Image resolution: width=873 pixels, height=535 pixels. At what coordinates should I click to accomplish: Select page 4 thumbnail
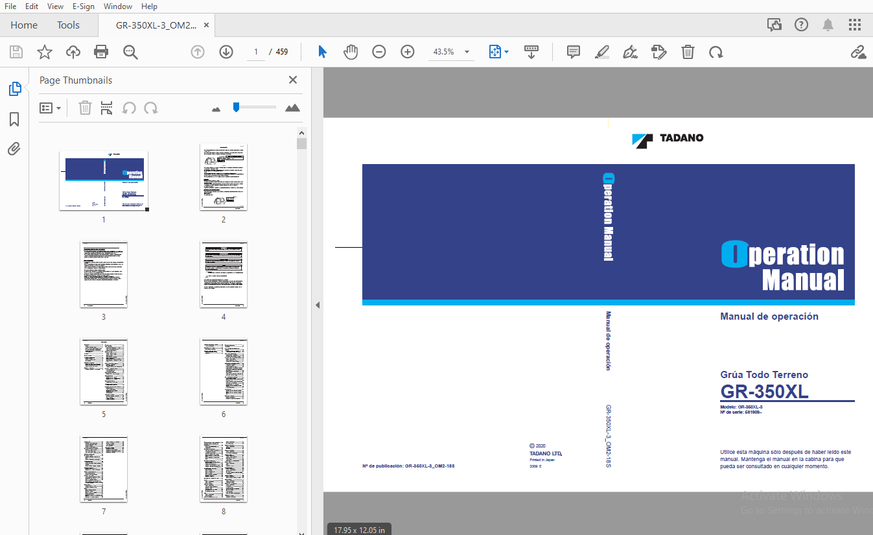(224, 274)
